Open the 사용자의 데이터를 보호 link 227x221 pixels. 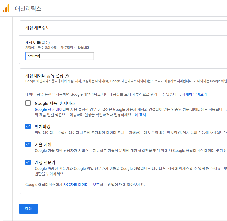tap(81, 185)
